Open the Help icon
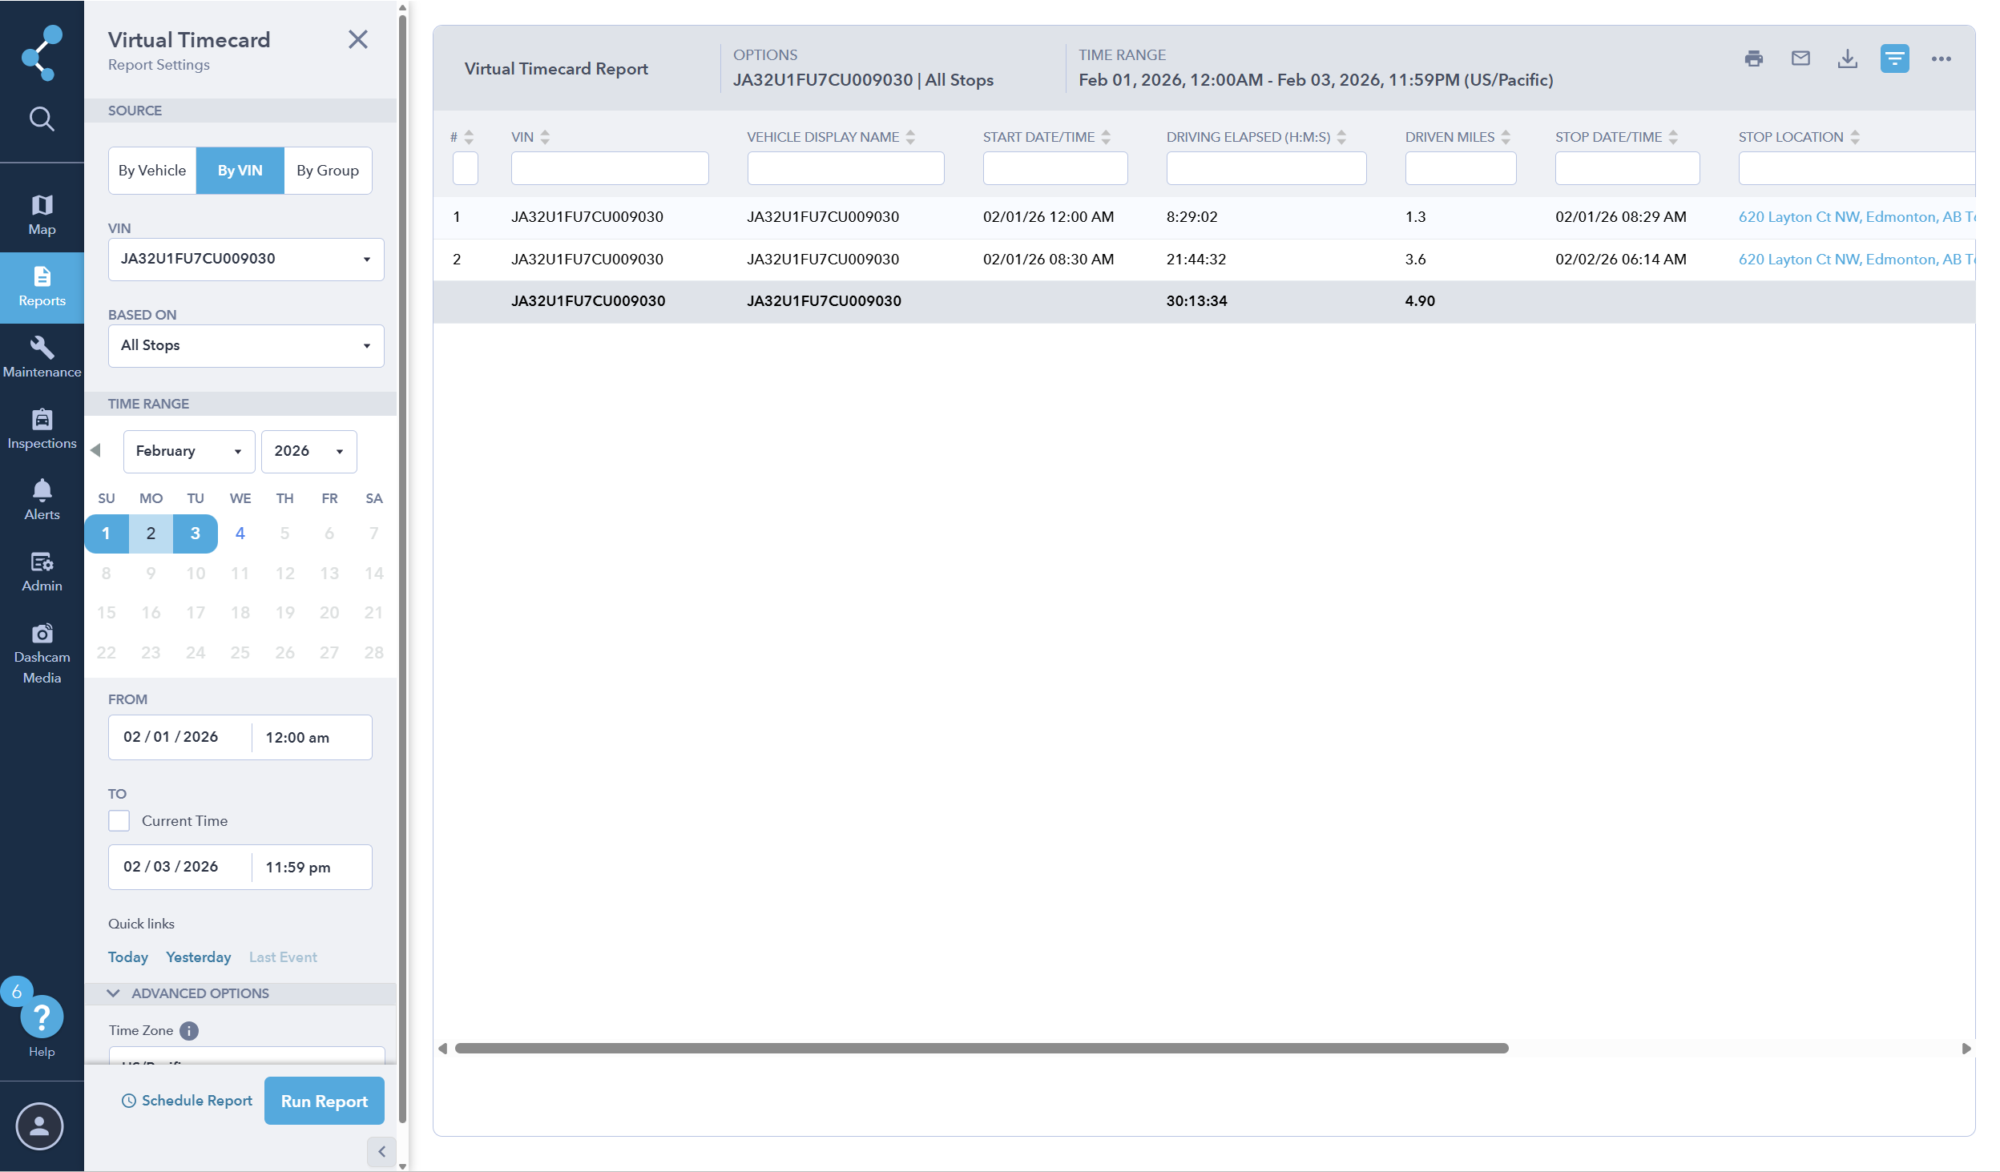 click(x=42, y=1018)
